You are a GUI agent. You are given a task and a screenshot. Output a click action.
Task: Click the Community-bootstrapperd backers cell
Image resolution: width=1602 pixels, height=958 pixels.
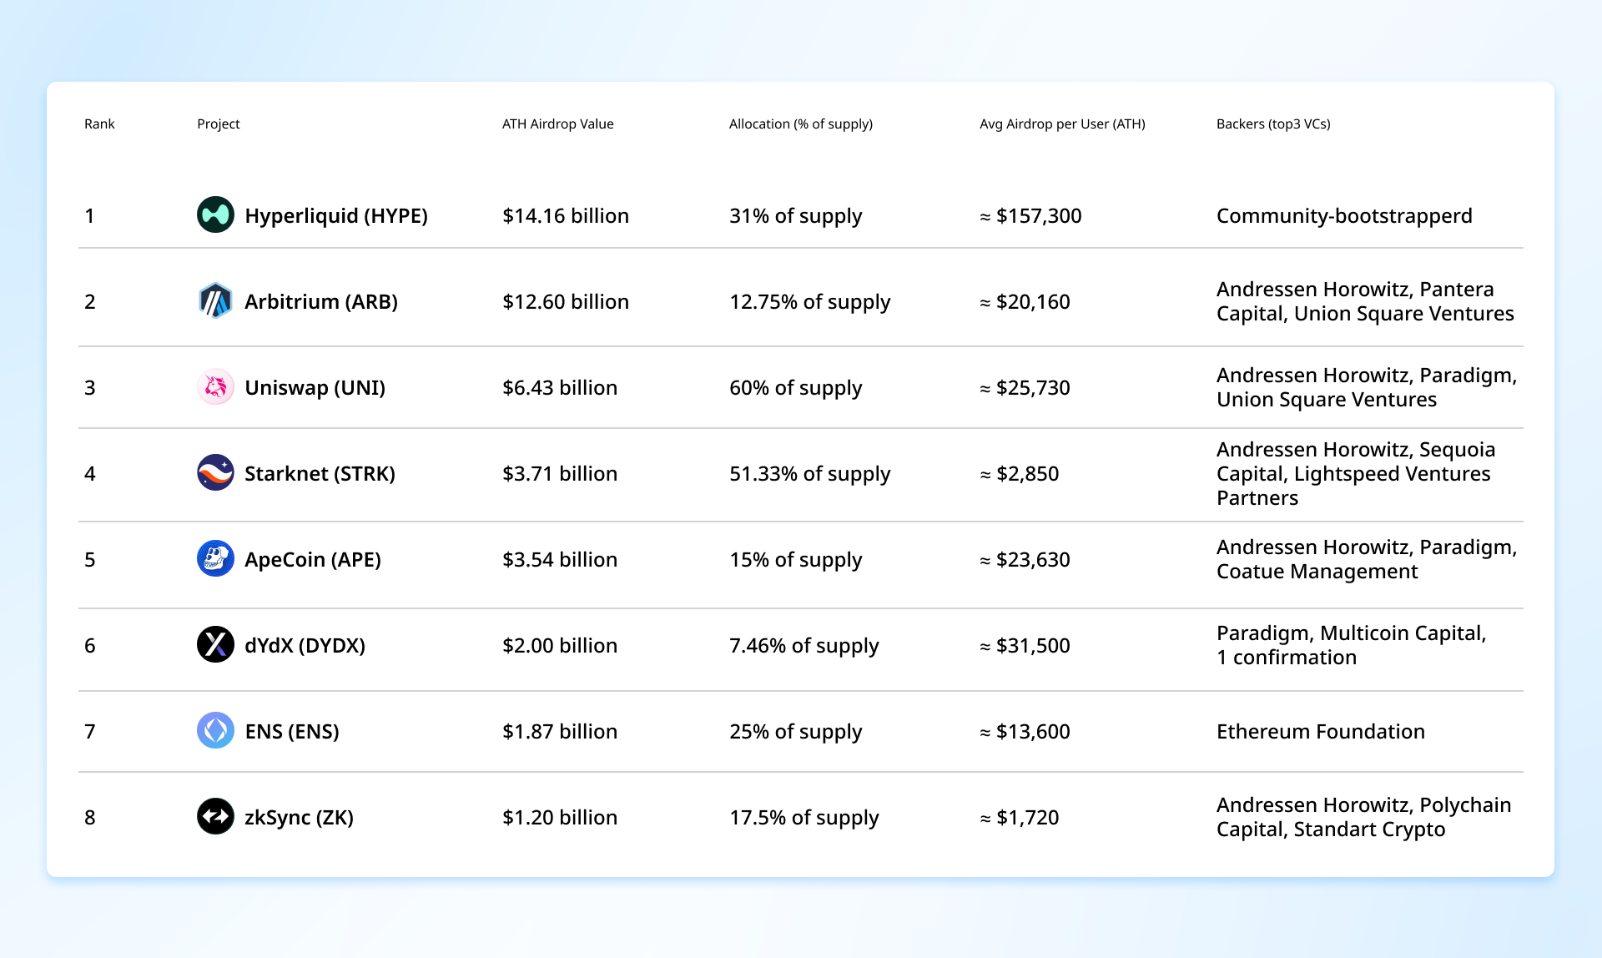click(x=1344, y=216)
